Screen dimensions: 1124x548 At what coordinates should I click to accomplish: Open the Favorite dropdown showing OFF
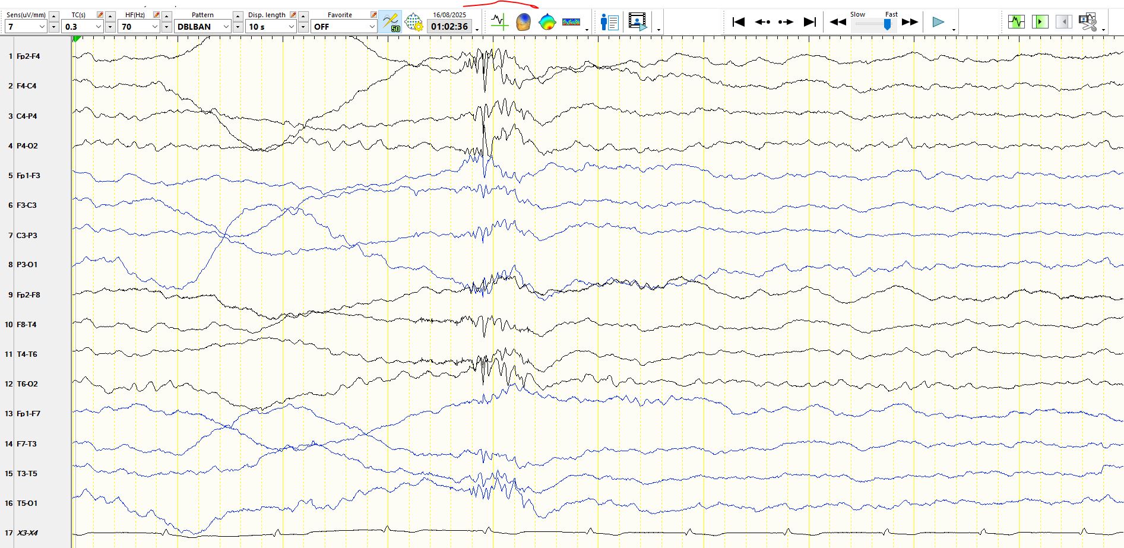[344, 27]
